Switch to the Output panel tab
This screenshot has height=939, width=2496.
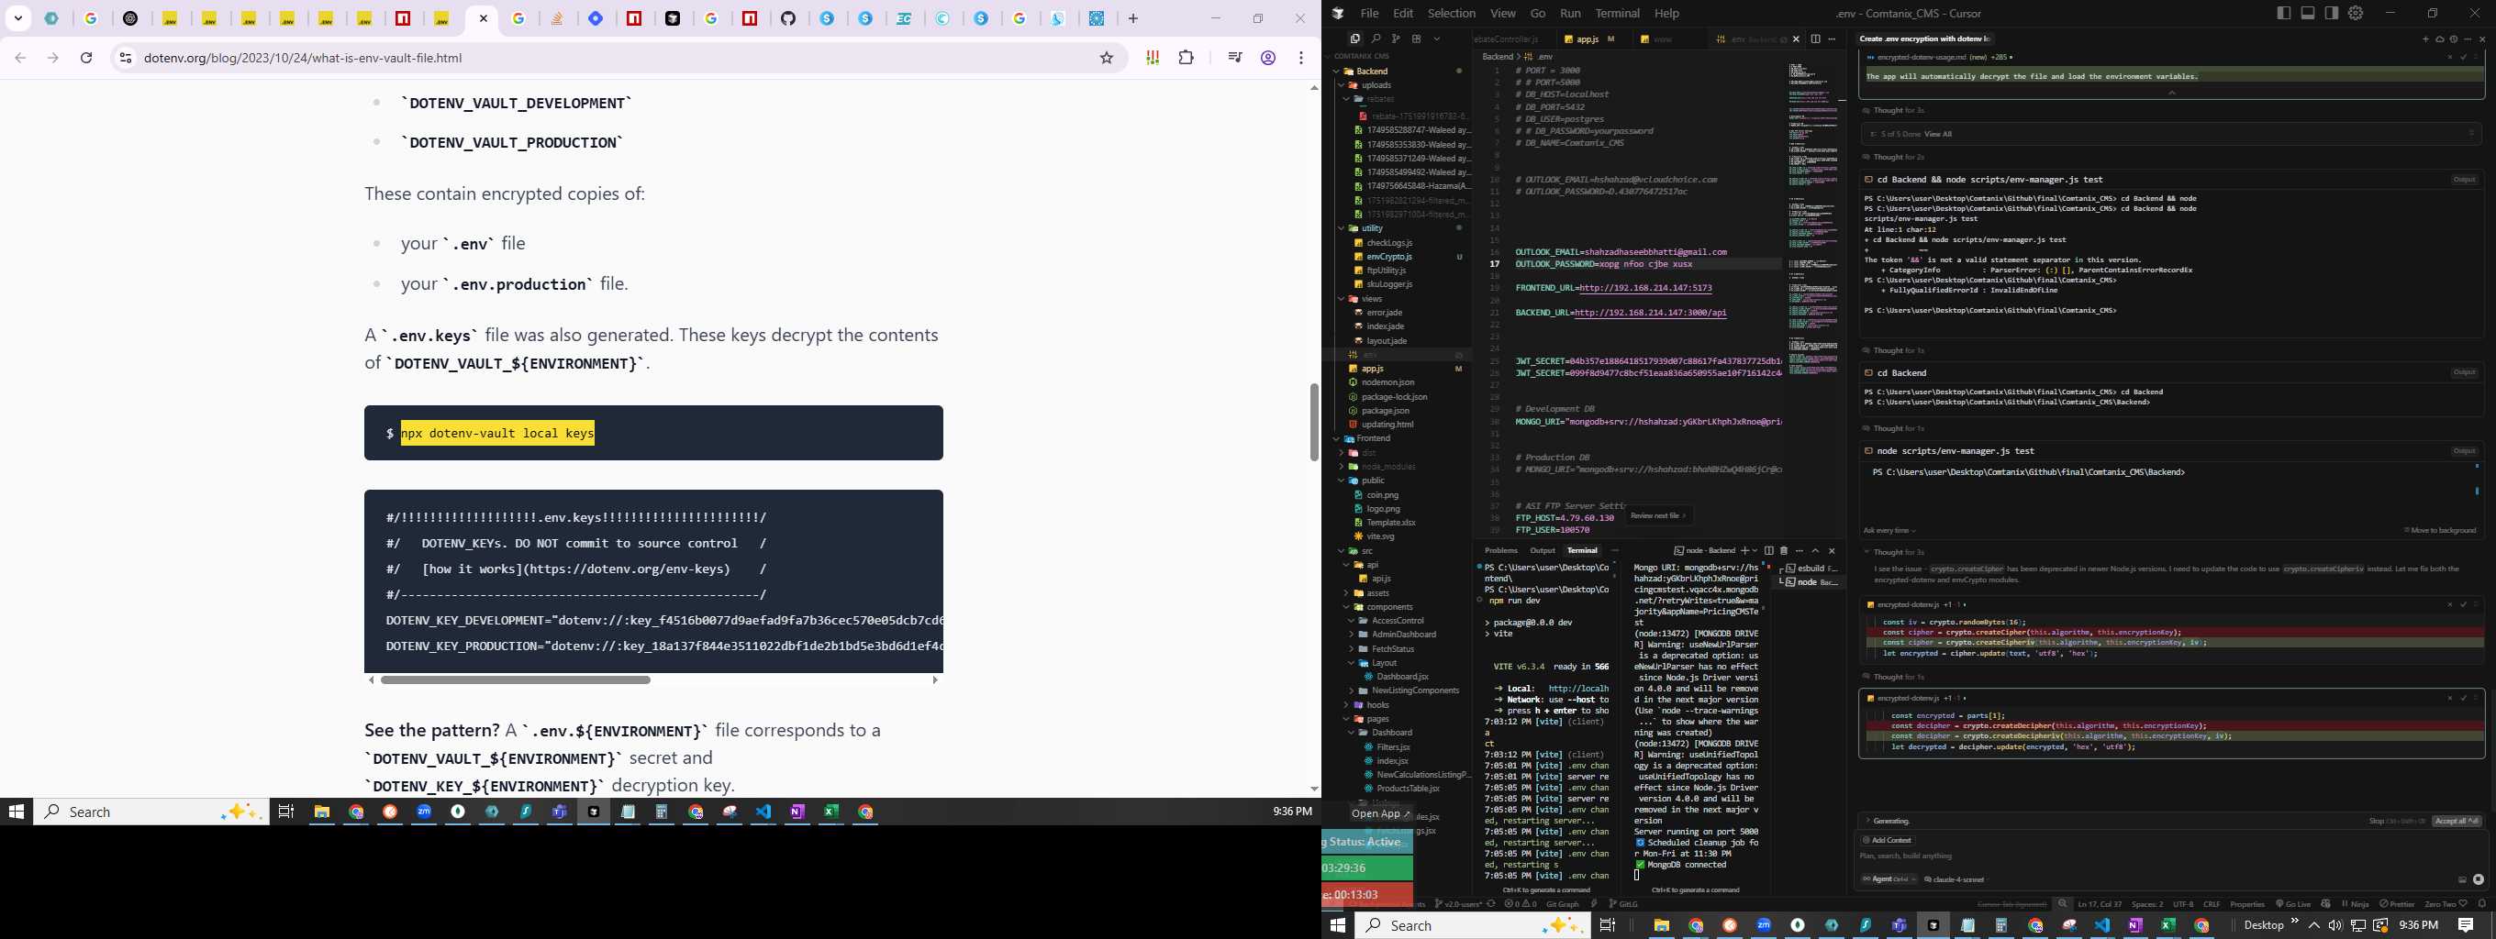[1542, 551]
